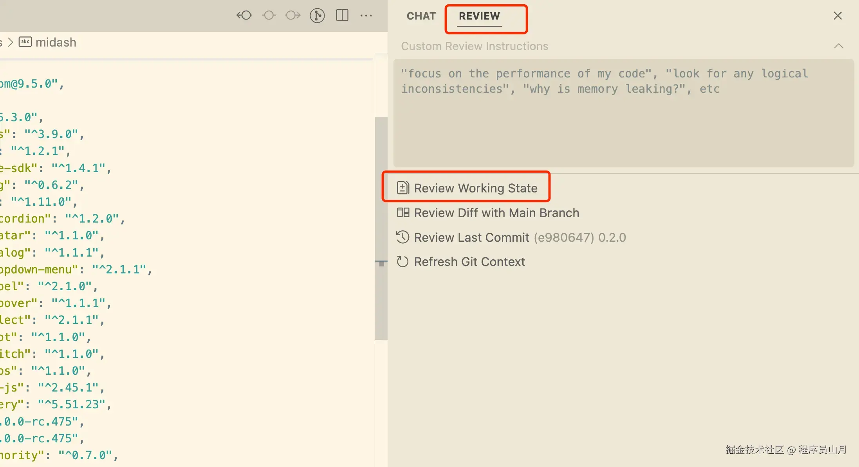Image resolution: width=859 pixels, height=467 pixels.
Task: Click the breadcrumb chevron before midash
Action: [11, 42]
